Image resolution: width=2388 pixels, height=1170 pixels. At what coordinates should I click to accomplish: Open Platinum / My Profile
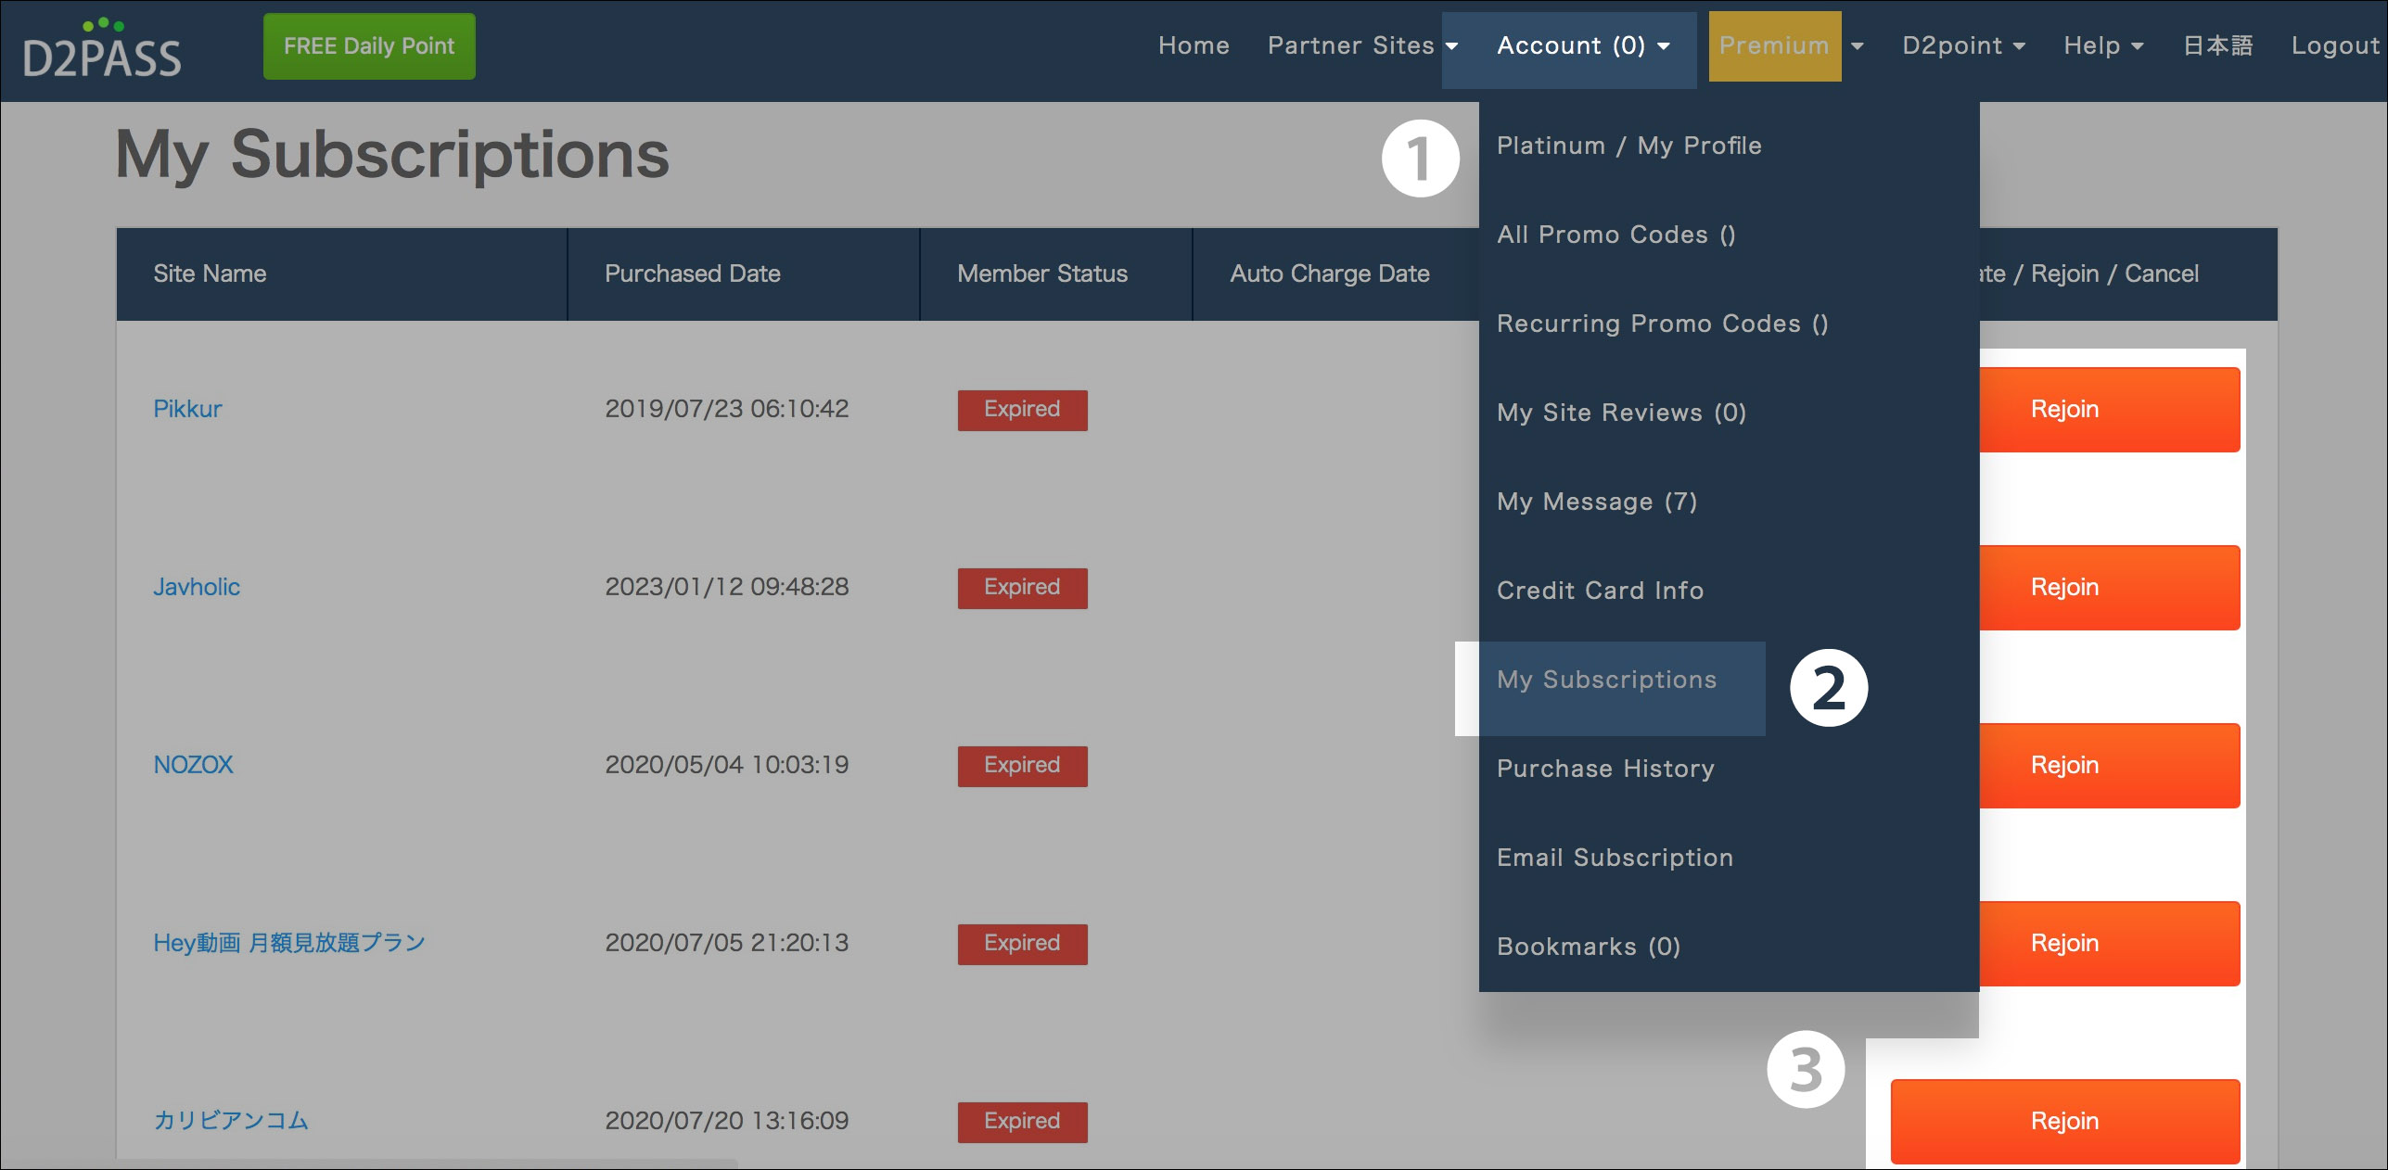1628,146
